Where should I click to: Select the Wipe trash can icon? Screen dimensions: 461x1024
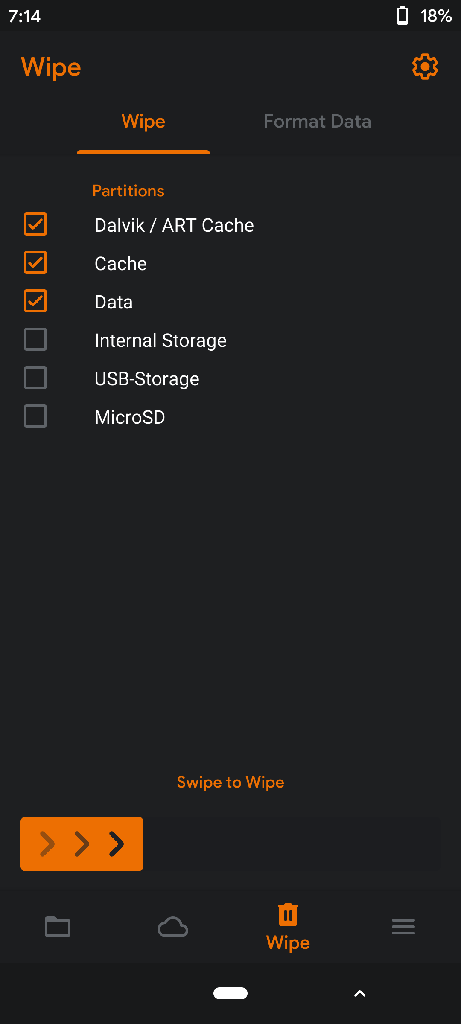288,916
